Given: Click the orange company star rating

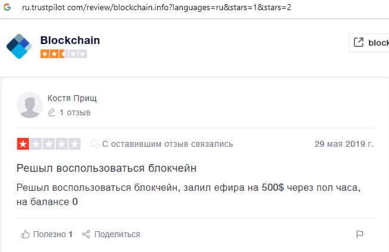Looking at the screenshot, I should coord(63,53).
